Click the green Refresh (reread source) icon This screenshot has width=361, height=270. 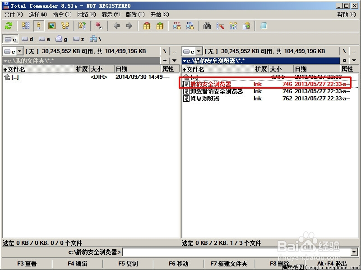[9, 26]
